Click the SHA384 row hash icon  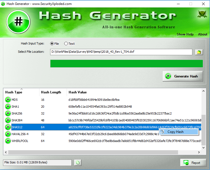[8, 120]
